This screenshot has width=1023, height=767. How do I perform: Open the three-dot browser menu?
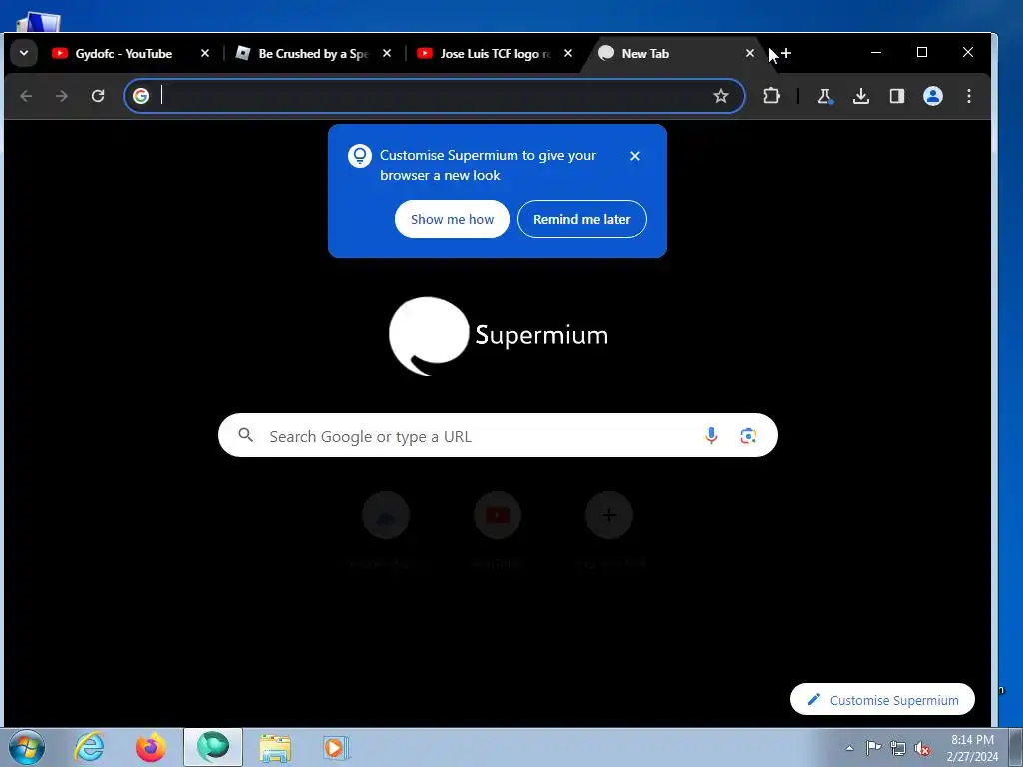click(x=969, y=96)
